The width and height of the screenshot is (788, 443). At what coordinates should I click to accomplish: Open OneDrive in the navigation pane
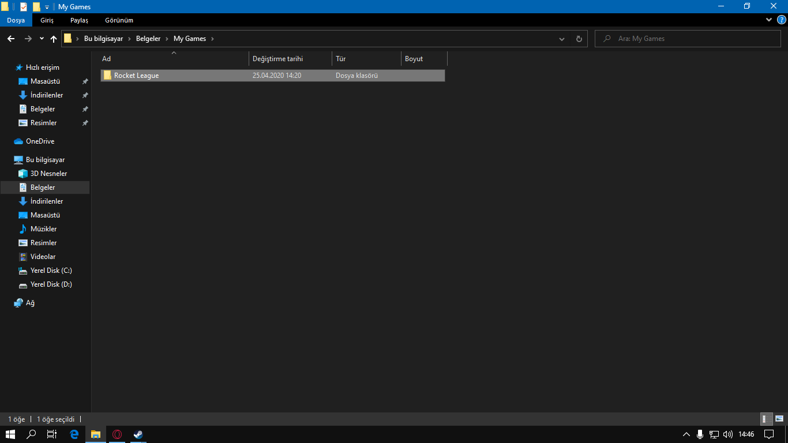click(40, 141)
